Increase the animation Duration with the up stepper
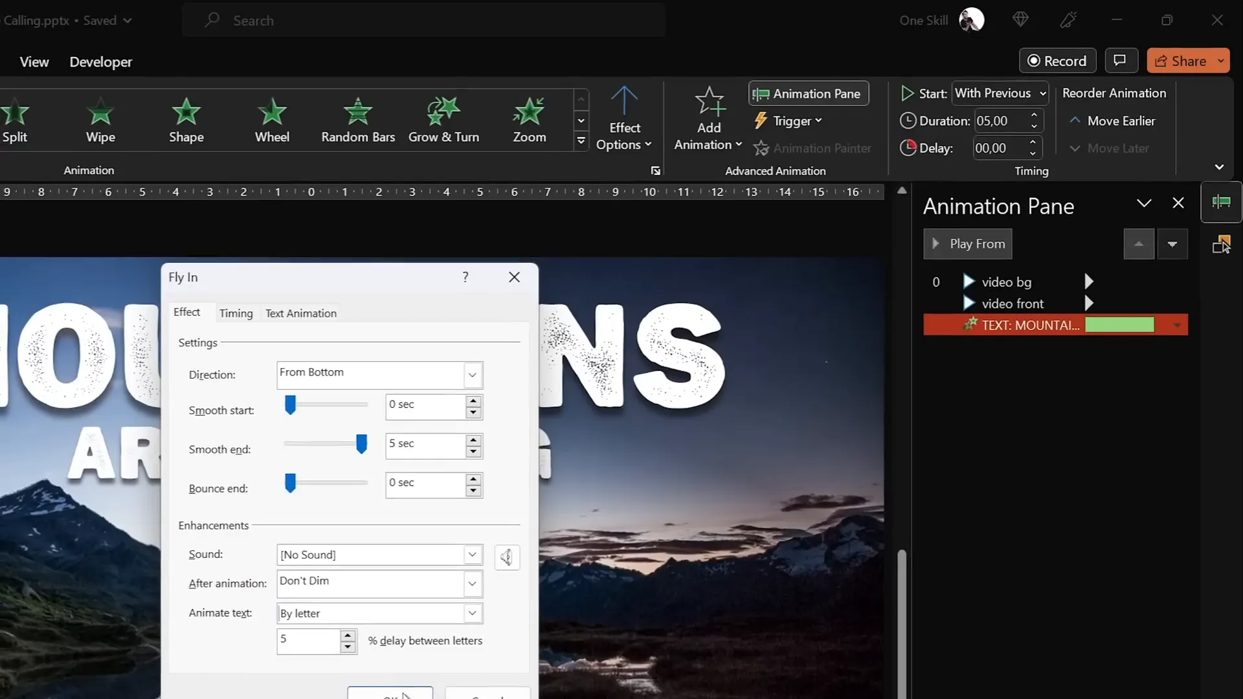The image size is (1243, 699). [x=1034, y=115]
